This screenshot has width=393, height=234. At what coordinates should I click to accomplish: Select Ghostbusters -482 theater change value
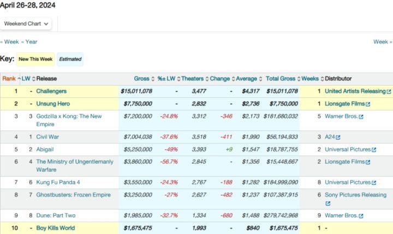[x=226, y=195]
